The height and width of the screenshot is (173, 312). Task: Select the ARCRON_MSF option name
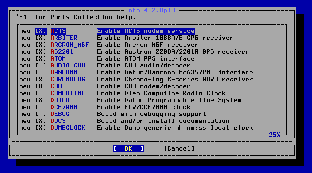(70, 45)
